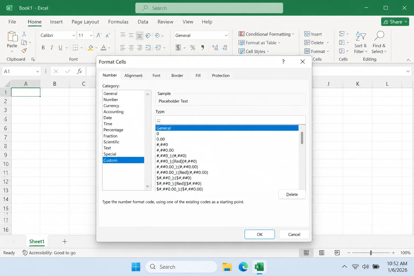This screenshot has width=414, height=276.
Task: Click the Windows Start button
Action: coord(136,267)
